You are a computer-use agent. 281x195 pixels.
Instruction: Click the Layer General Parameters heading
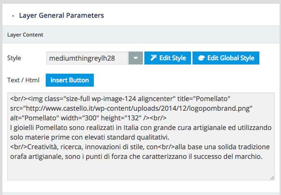pyautogui.click(x=62, y=15)
